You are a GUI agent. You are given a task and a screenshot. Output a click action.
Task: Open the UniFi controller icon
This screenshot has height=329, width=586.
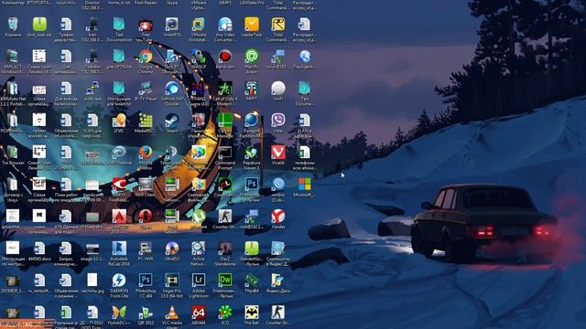tap(278, 89)
